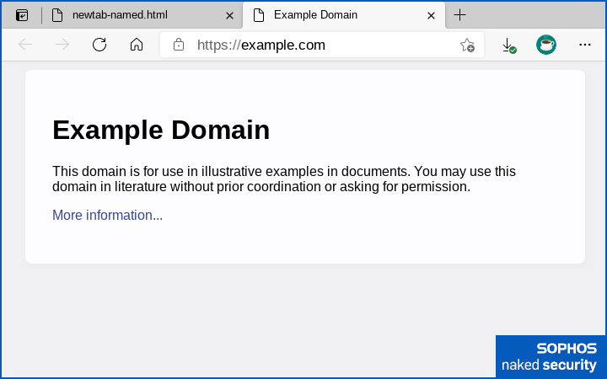Go forward using the forward arrow
Viewport: 607px width, 379px height.
click(x=62, y=45)
